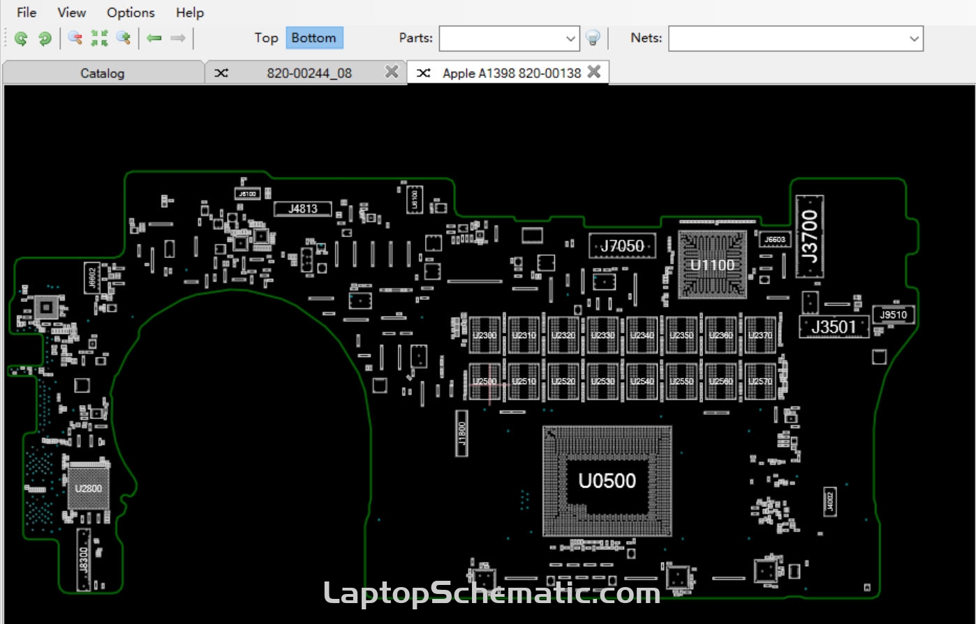This screenshot has width=976, height=624.
Task: Select memory chip U2570
Action: 761,381
